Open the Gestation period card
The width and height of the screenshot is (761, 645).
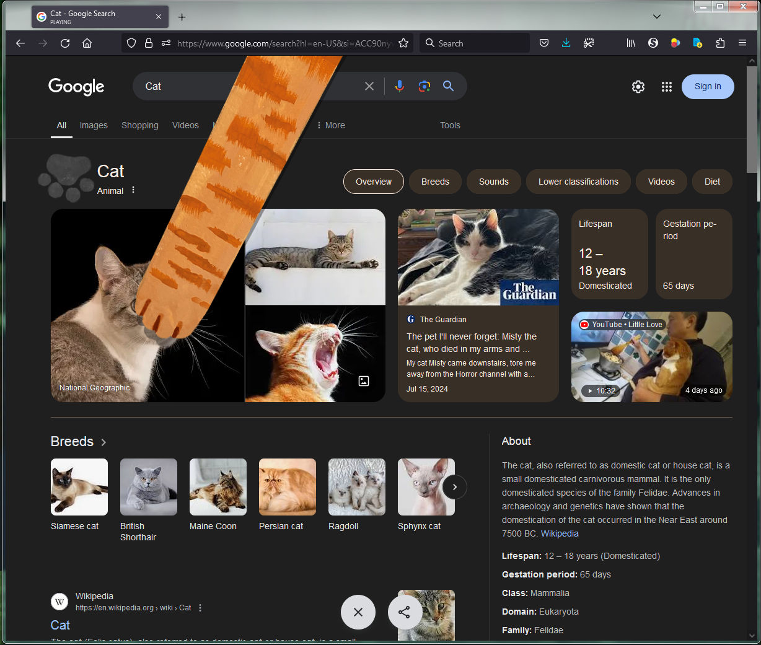[x=694, y=254]
